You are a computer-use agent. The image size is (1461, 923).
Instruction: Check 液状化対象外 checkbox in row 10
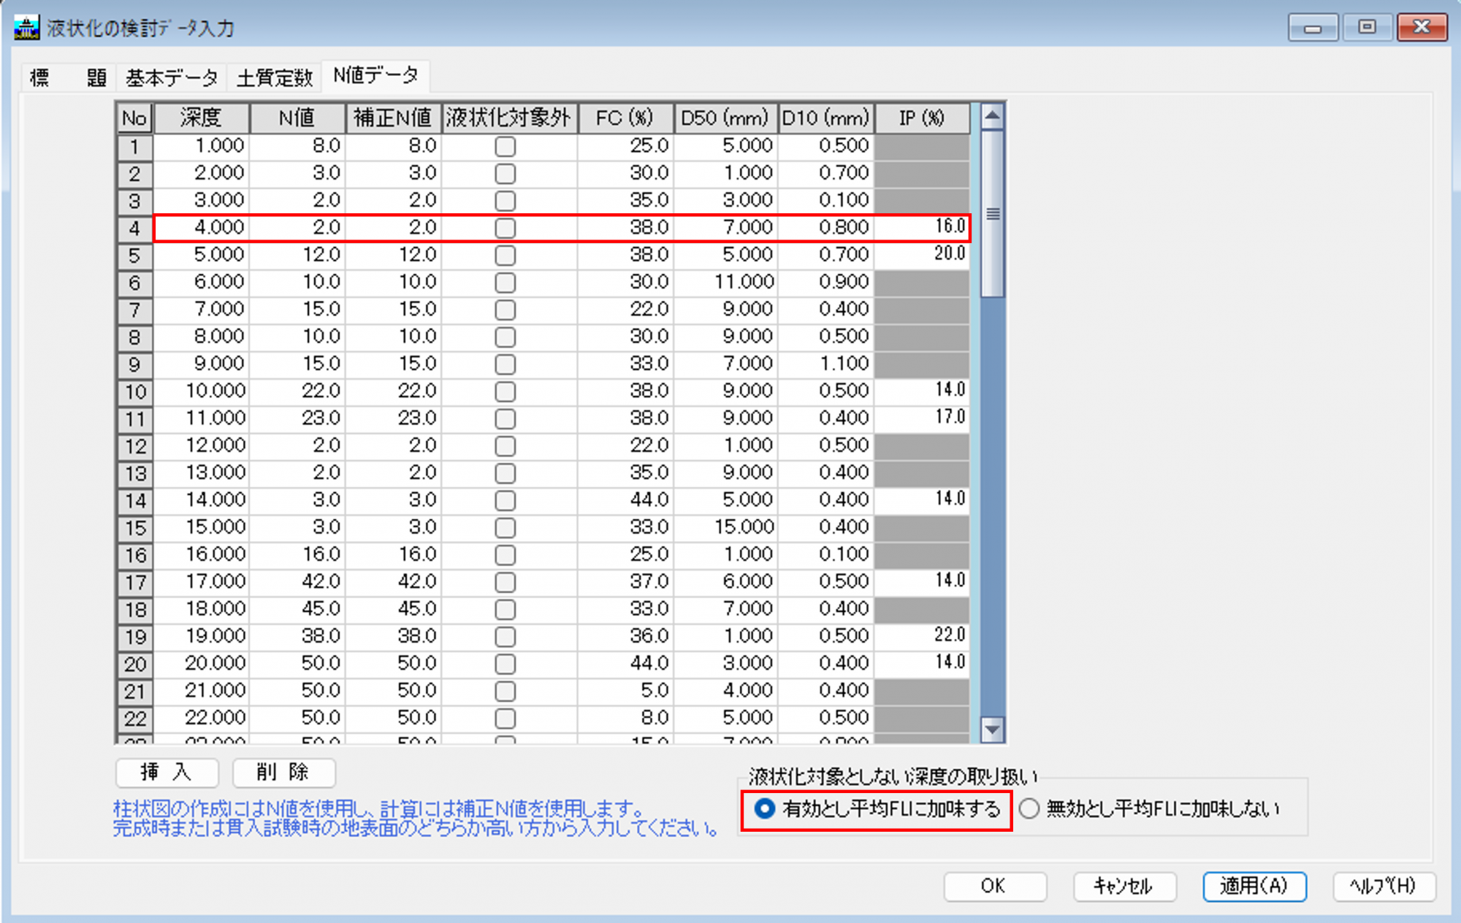click(x=505, y=391)
